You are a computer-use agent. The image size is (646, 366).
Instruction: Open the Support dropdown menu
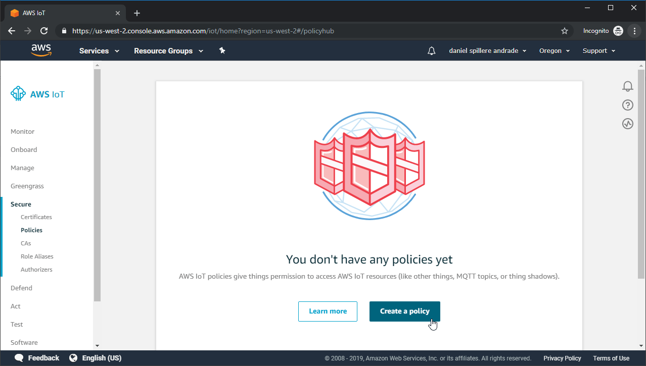pos(599,51)
